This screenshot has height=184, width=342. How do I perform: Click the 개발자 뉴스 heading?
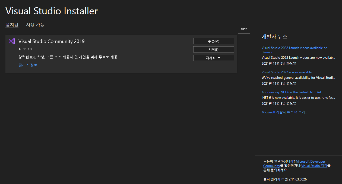274,37
